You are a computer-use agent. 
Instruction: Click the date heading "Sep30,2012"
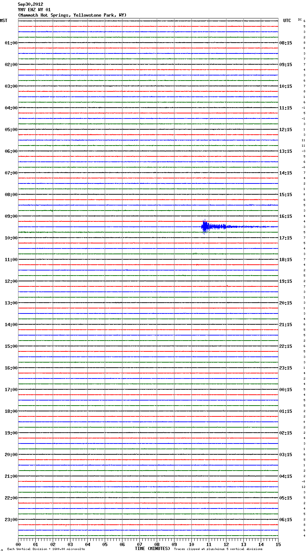(x=30, y=4)
